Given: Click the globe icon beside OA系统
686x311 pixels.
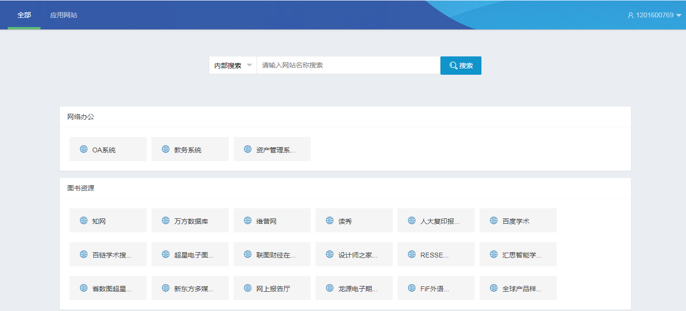Looking at the screenshot, I should [x=83, y=149].
